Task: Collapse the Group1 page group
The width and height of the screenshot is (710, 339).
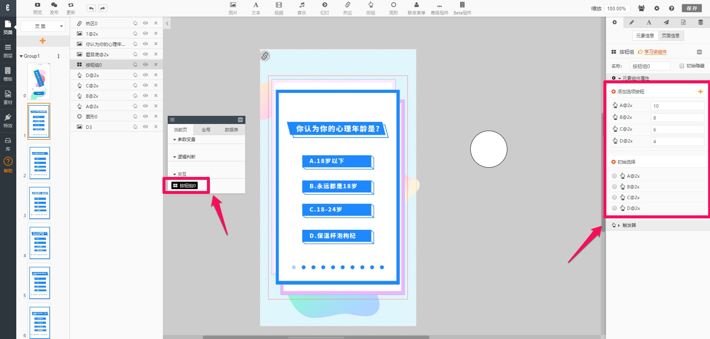Action: (21, 56)
